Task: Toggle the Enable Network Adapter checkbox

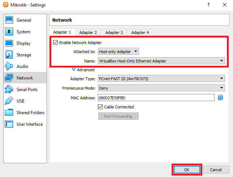Action: point(55,43)
